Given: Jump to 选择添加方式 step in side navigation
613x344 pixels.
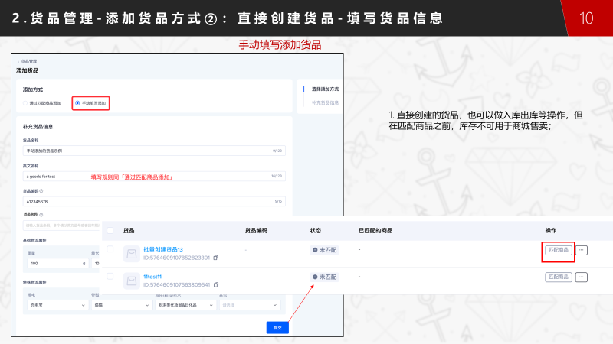Looking at the screenshot, I should (325, 89).
